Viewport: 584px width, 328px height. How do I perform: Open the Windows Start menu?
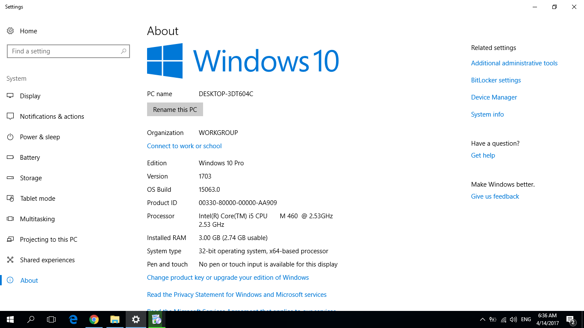10,319
